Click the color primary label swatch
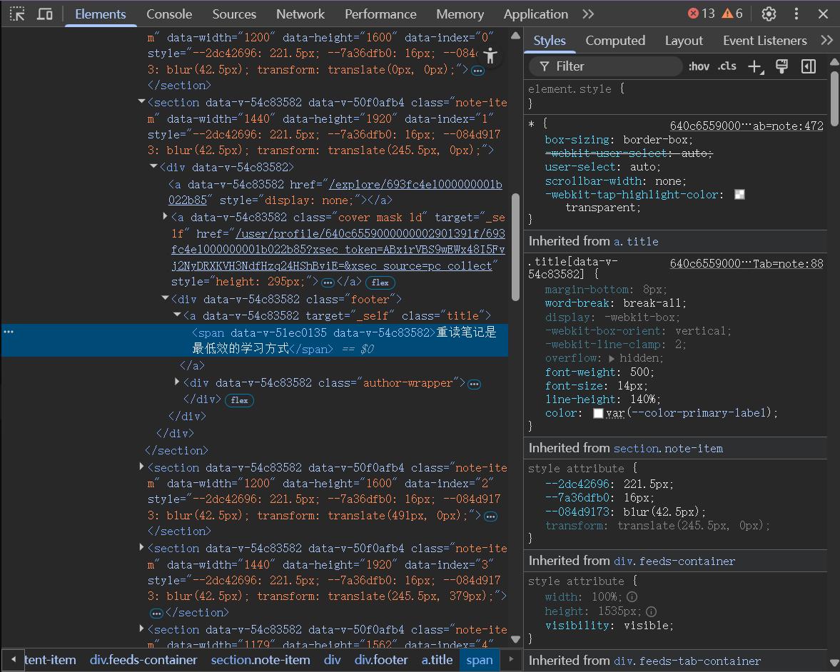This screenshot has height=672, width=840. pos(598,413)
